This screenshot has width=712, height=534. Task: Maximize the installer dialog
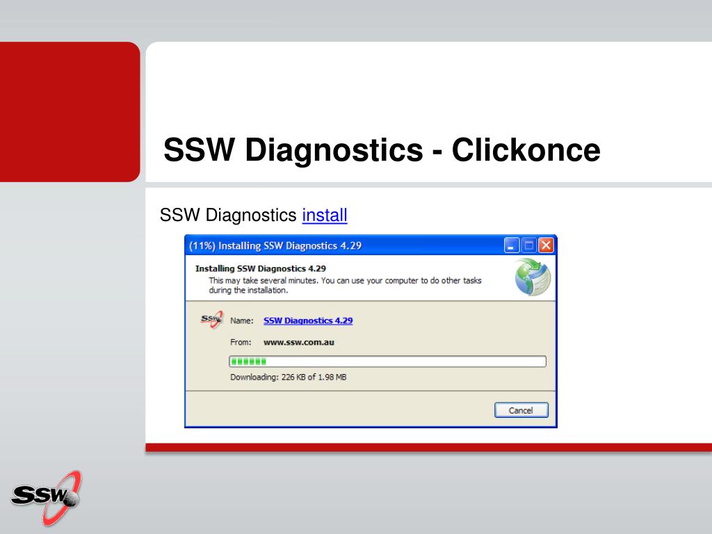pos(528,245)
